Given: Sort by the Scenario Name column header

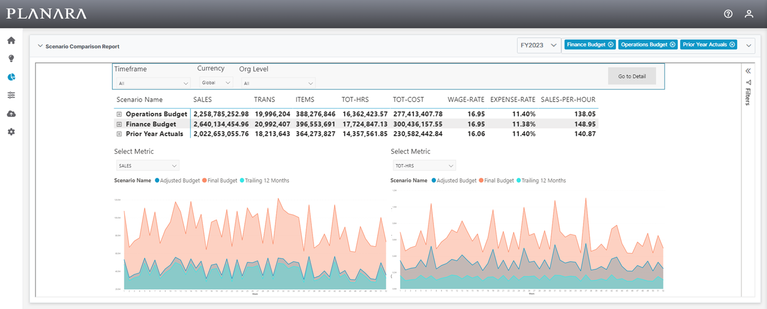Looking at the screenshot, I should pos(139,99).
